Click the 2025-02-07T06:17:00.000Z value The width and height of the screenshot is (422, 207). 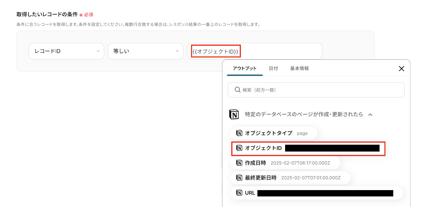tap(300, 163)
